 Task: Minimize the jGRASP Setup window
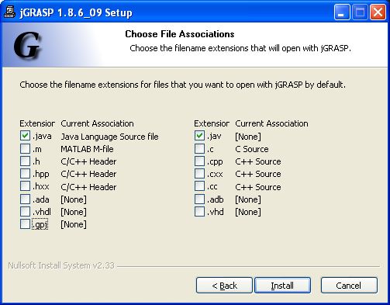point(342,12)
